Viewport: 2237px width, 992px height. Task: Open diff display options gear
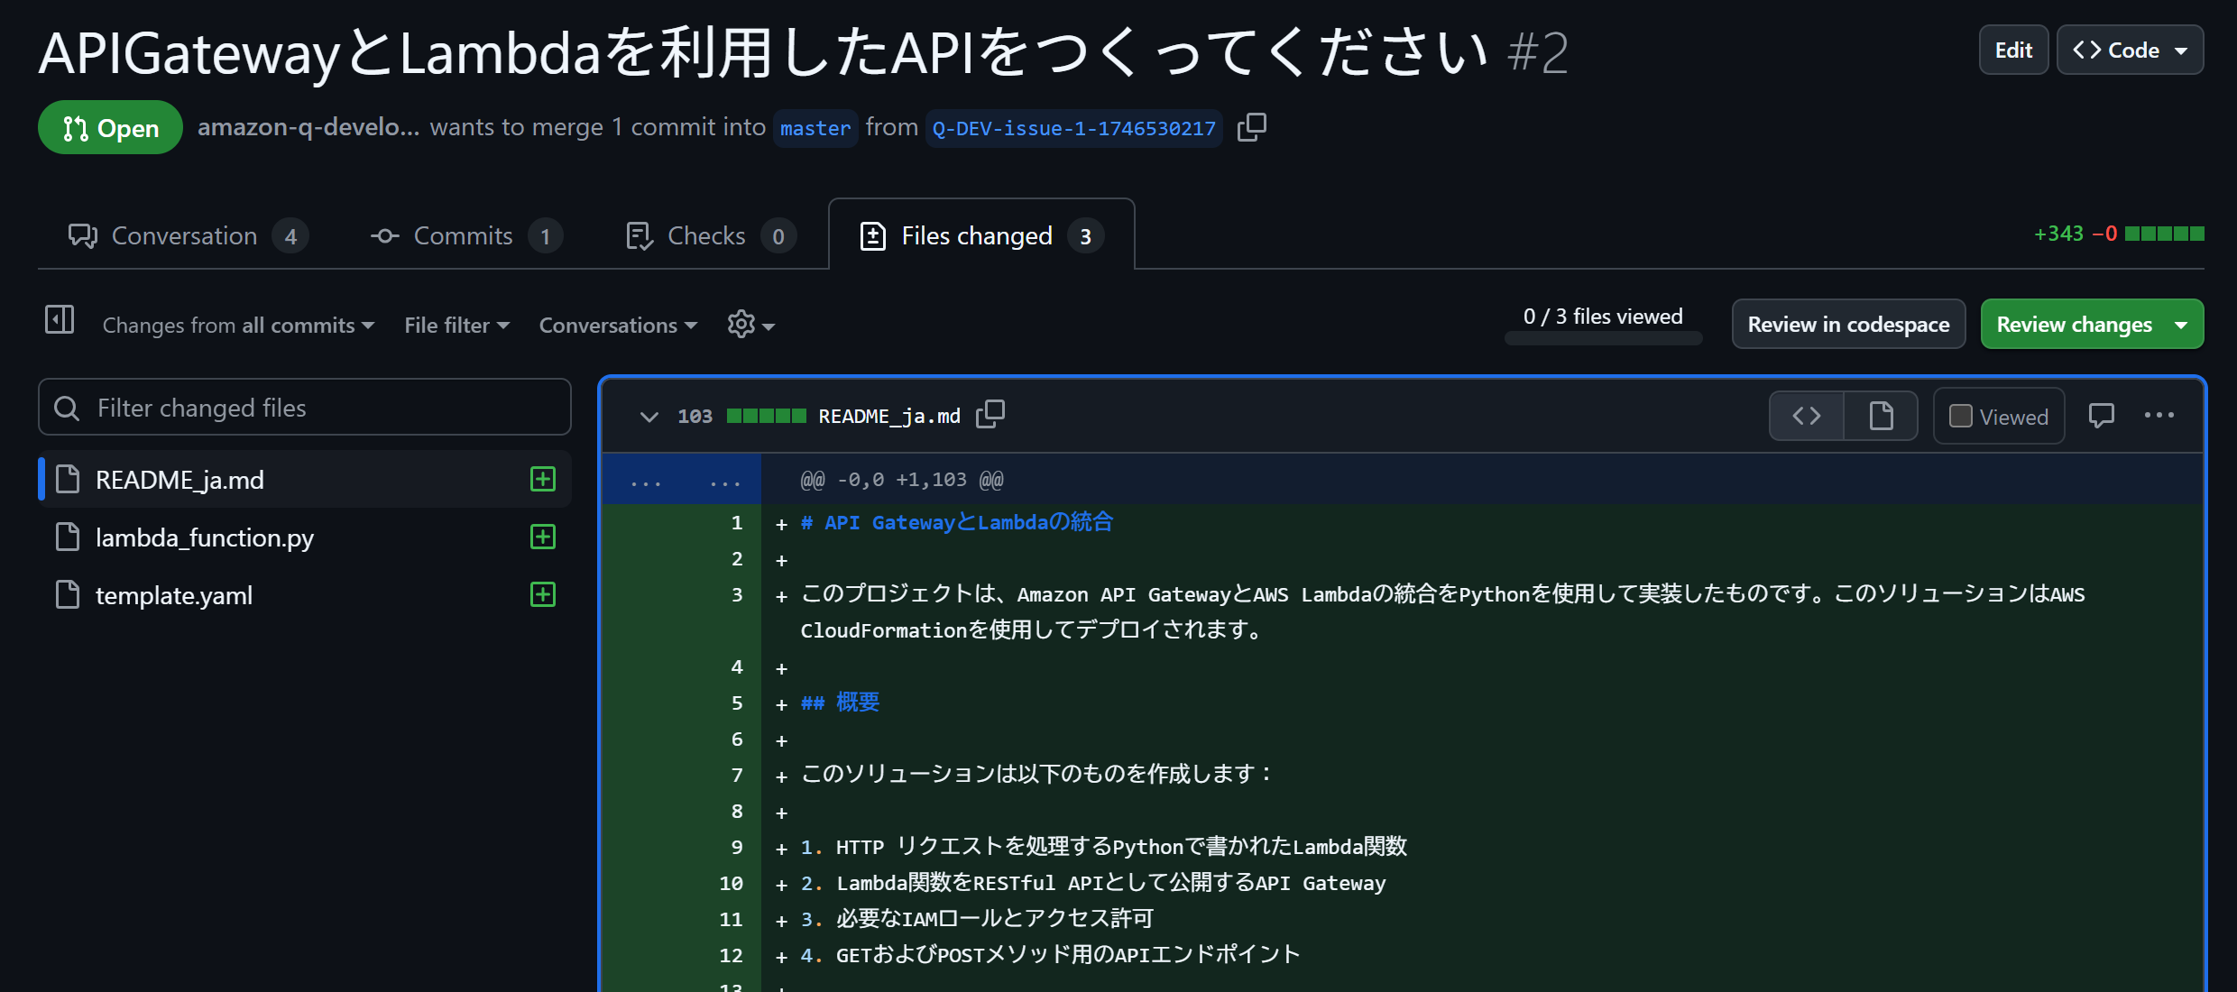[x=749, y=325]
